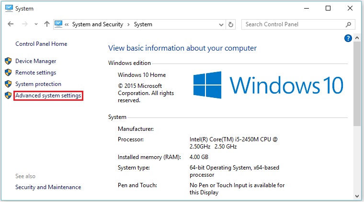364x202 pixels.
Task: Minimize the System window
Action: click(x=307, y=8)
